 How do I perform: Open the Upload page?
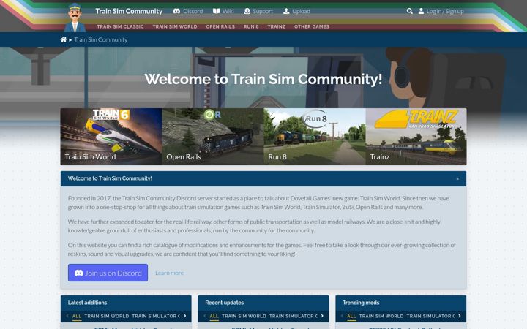[296, 11]
